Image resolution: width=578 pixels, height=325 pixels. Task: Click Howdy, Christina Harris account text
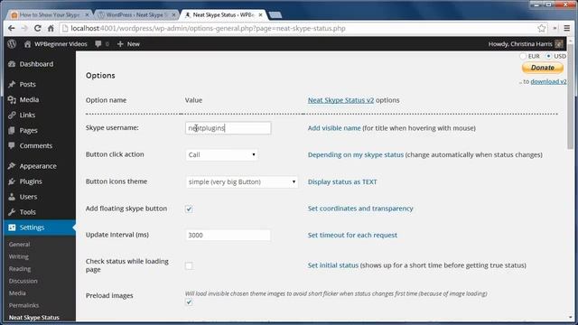point(520,44)
